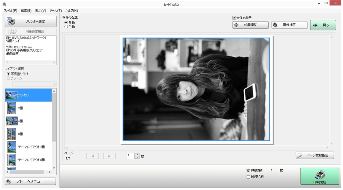
Task: Click the layout list scroll-down arrow
Action: (x=54, y=168)
